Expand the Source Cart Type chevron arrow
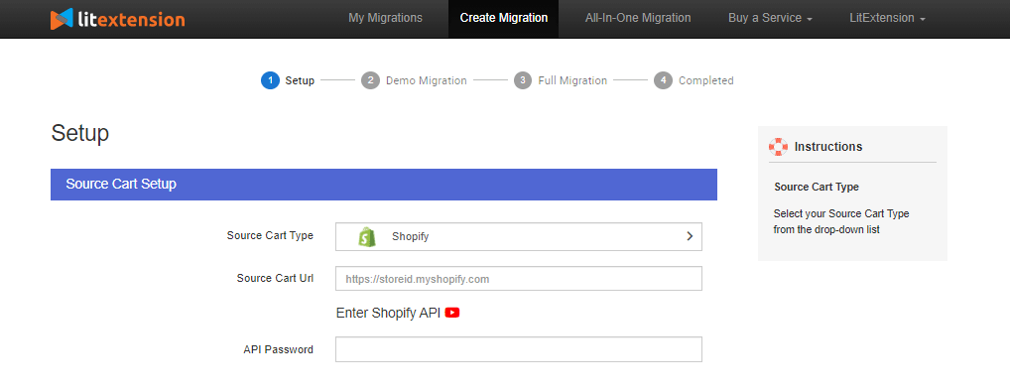This screenshot has height=392, width=1010. 690,236
